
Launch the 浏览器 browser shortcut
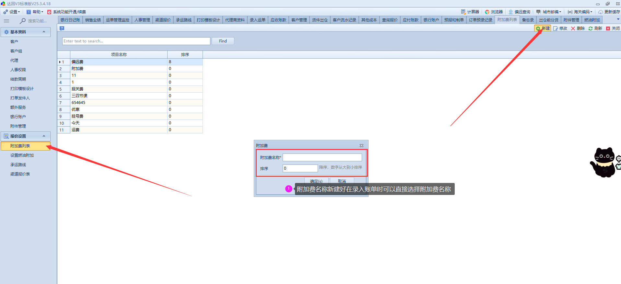point(494,12)
